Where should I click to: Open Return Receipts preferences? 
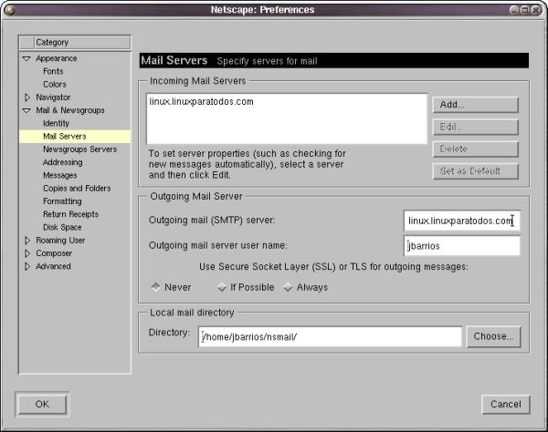click(70, 214)
